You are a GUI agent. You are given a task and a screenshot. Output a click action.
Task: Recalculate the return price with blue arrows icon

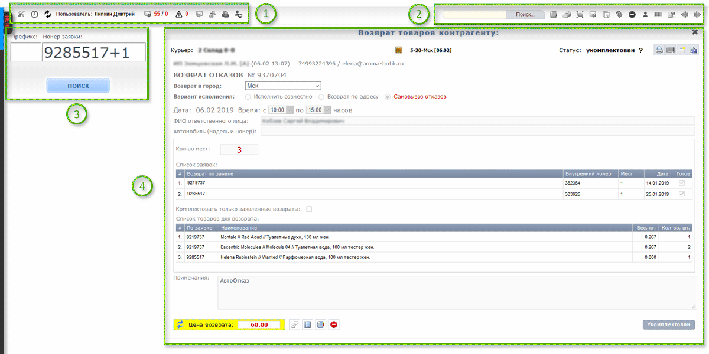[x=180, y=324]
